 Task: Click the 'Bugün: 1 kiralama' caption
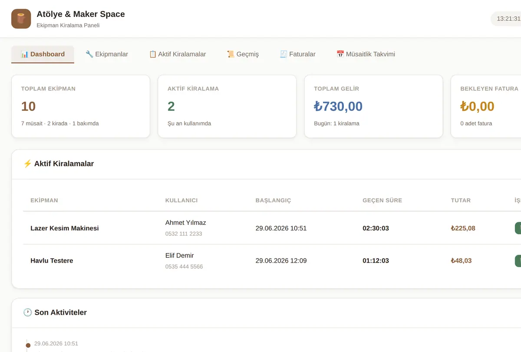336,123
